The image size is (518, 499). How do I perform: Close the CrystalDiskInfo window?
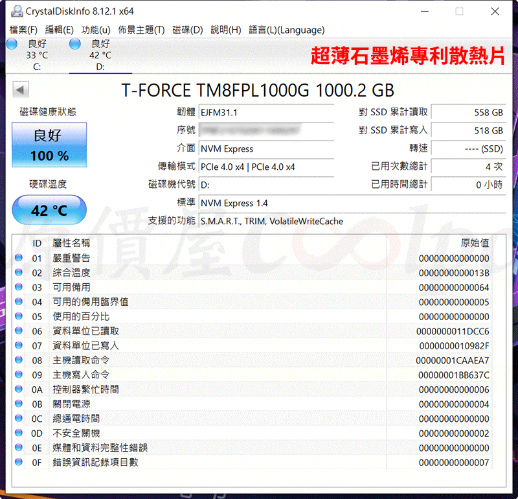point(495,12)
